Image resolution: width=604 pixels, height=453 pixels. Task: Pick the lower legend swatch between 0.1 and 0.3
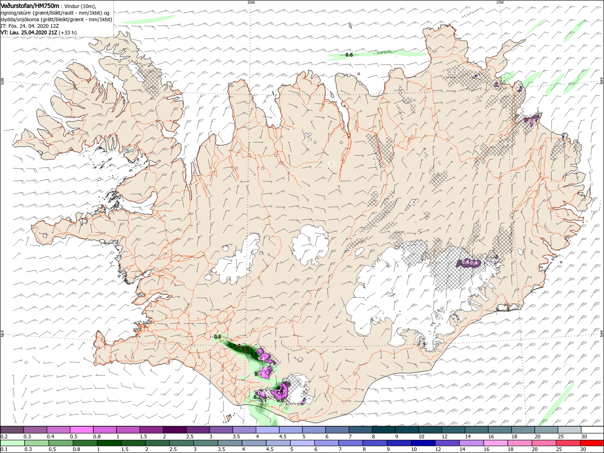tap(12, 443)
